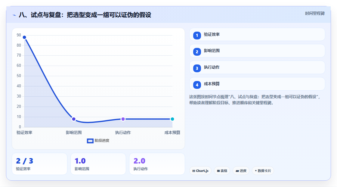Click the 影响范围 data point on the chart

coord(74,119)
